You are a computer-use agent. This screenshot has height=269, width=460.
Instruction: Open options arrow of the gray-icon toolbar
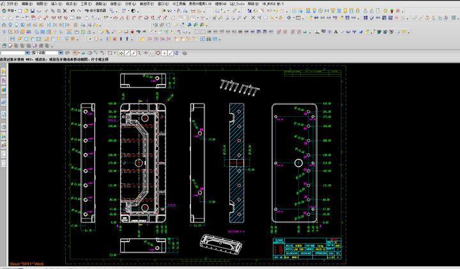click(52, 47)
